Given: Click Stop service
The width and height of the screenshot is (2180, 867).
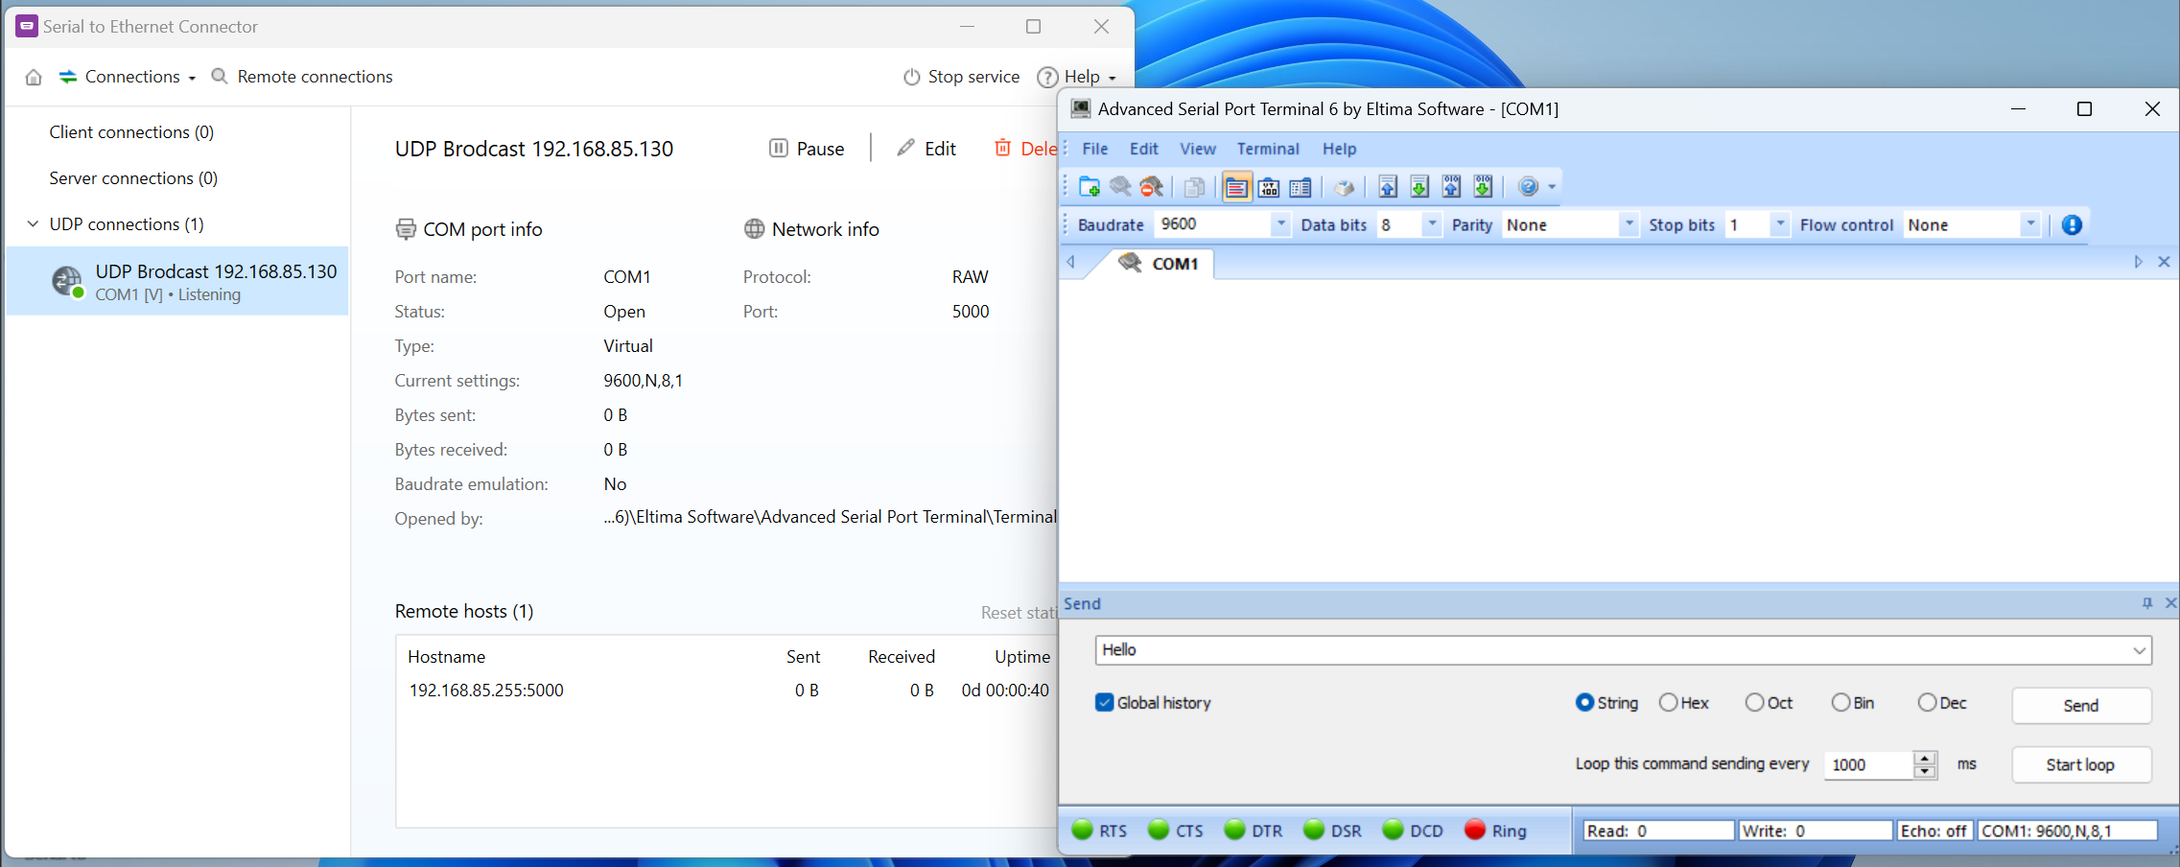Looking at the screenshot, I should click(961, 77).
